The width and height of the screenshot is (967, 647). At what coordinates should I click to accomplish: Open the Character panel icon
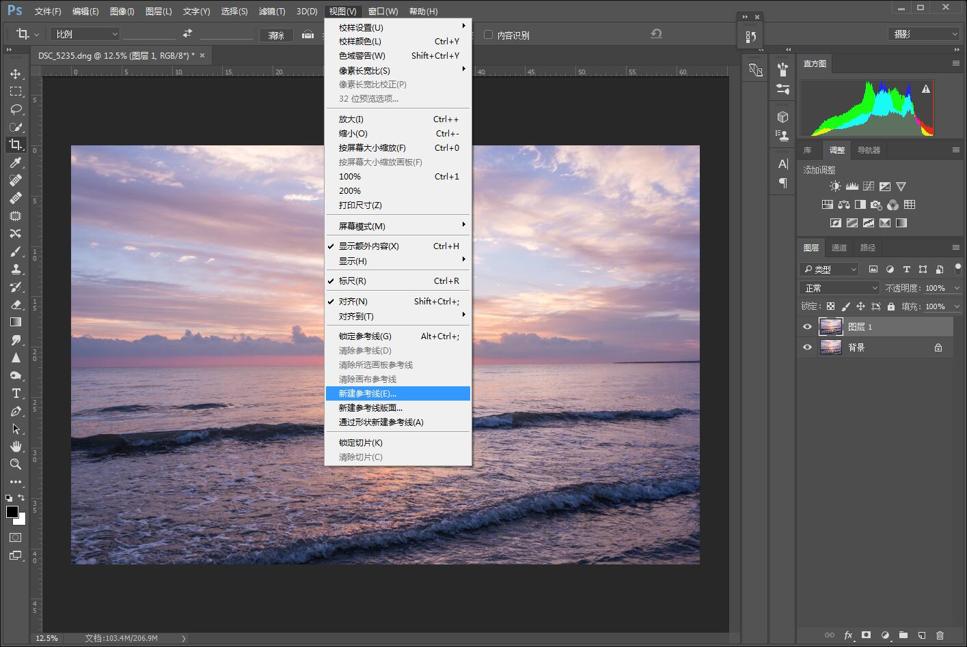782,164
